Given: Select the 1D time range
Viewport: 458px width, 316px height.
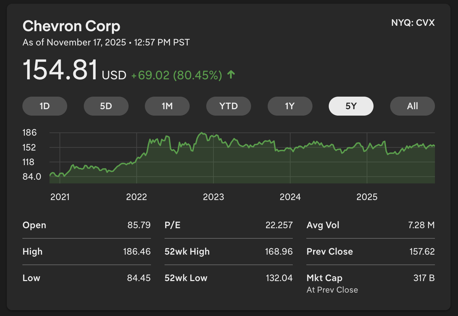Looking at the screenshot, I should tap(45, 106).
